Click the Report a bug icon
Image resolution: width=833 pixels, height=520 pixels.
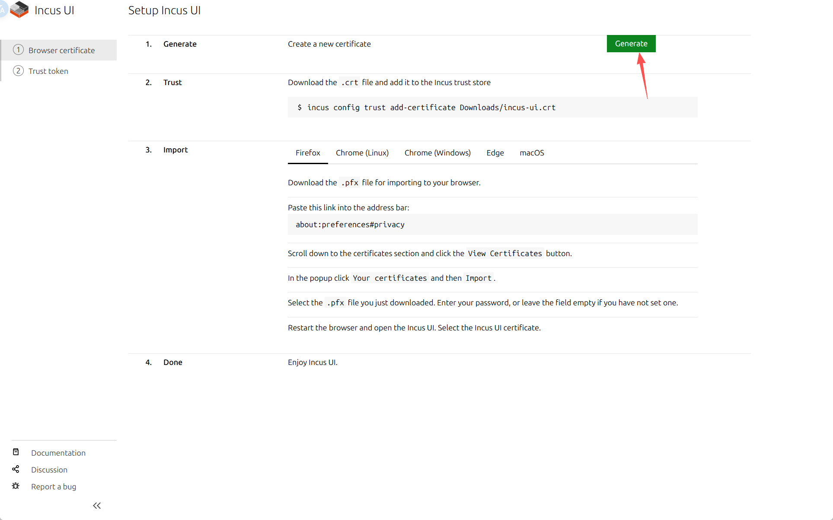point(16,486)
